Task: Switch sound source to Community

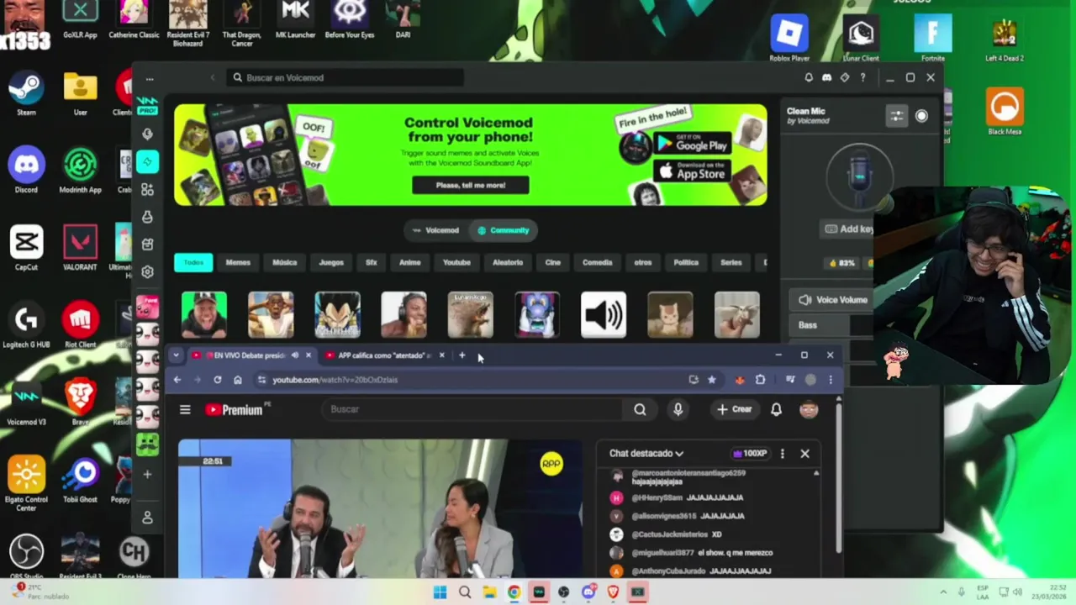Action: click(x=503, y=230)
